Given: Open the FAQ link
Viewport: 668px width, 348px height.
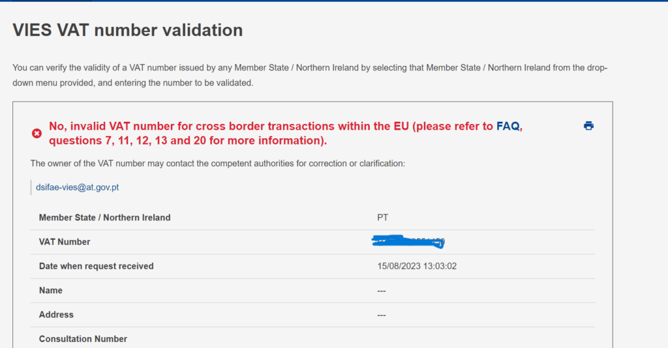Looking at the screenshot, I should tap(508, 126).
